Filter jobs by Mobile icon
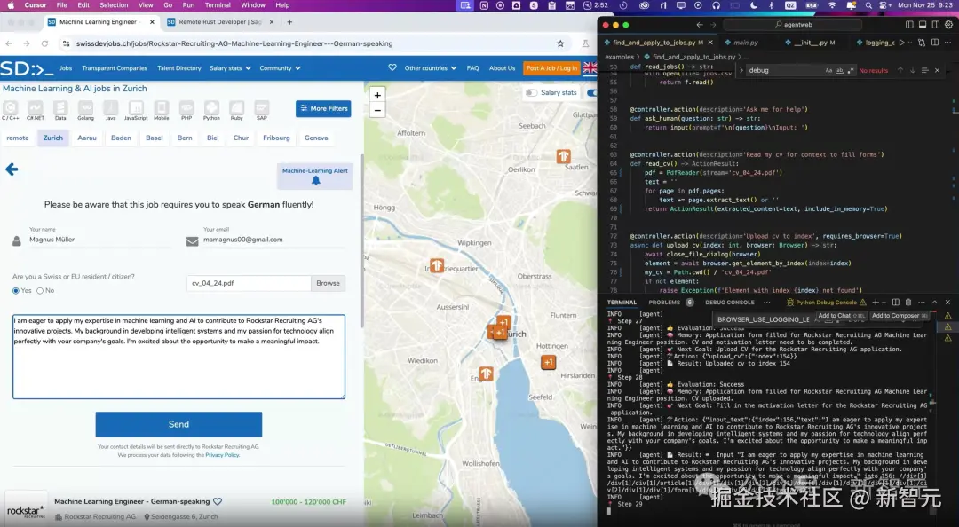 point(162,109)
